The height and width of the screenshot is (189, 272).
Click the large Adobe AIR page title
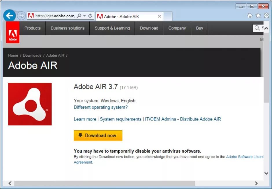coord(33,66)
